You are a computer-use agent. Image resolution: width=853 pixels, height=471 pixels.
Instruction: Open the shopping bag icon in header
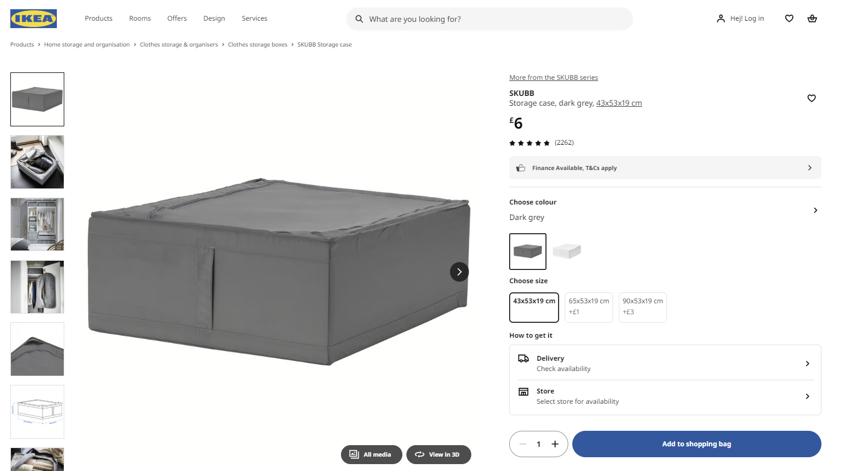click(812, 18)
